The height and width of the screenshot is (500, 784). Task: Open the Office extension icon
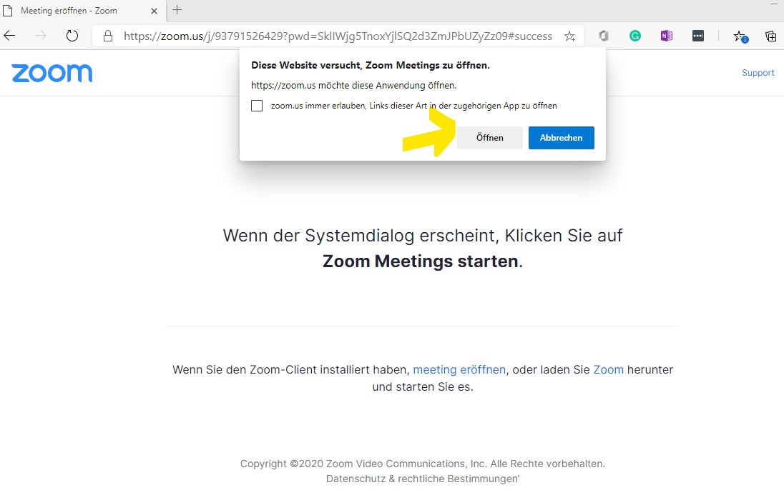pos(604,36)
